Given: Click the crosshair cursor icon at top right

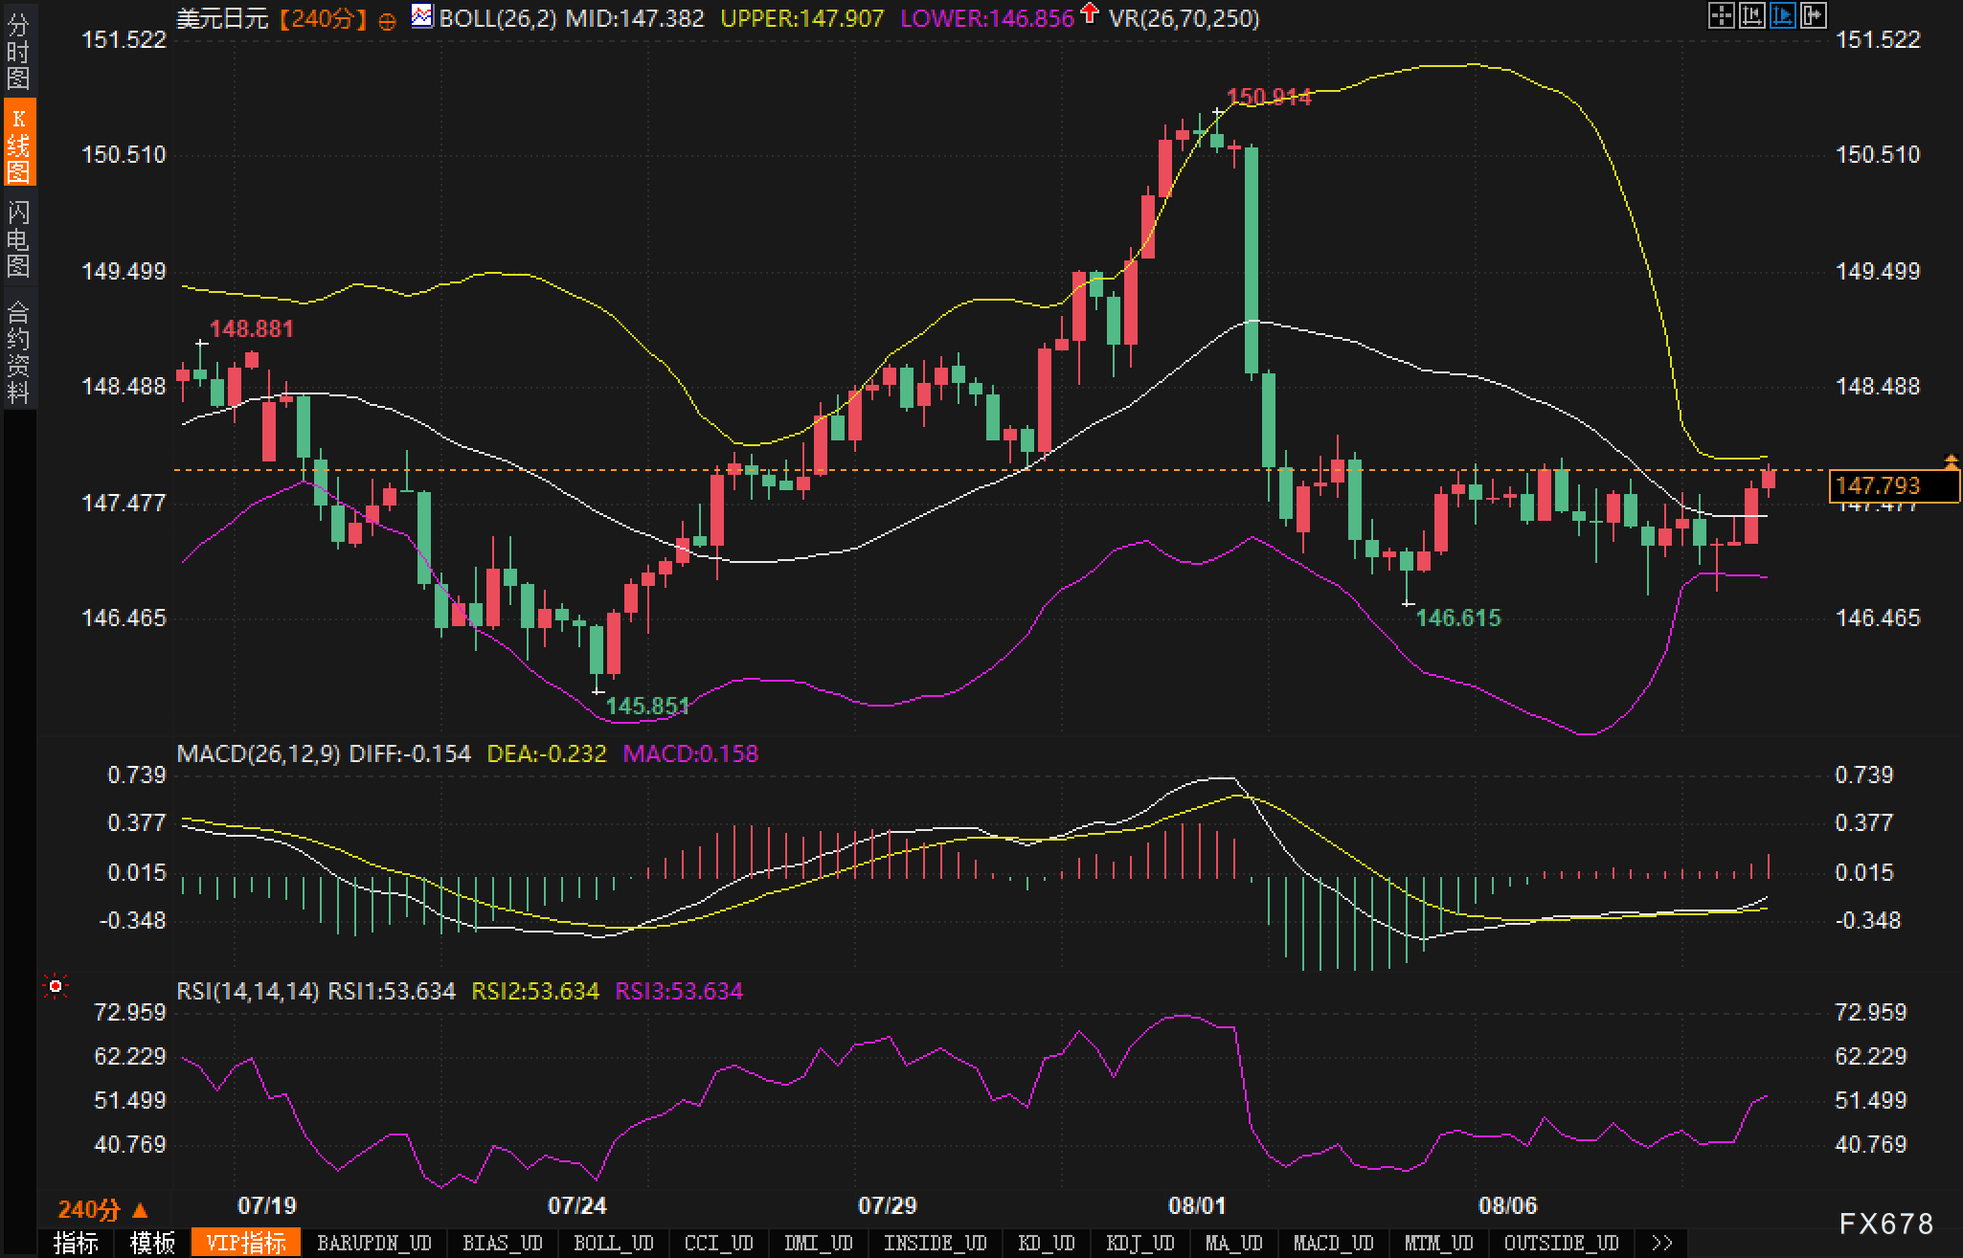Looking at the screenshot, I should 1721,15.
